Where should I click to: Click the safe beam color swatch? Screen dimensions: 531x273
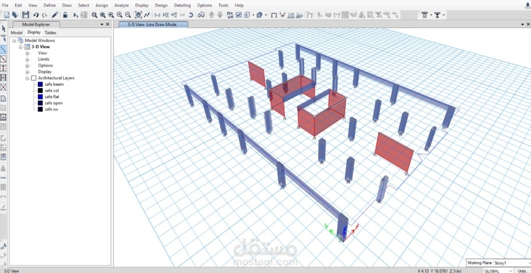40,84
